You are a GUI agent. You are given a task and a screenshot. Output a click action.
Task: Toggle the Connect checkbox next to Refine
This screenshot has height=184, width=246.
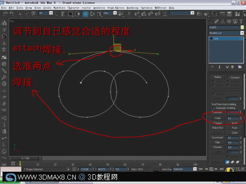[228, 78]
